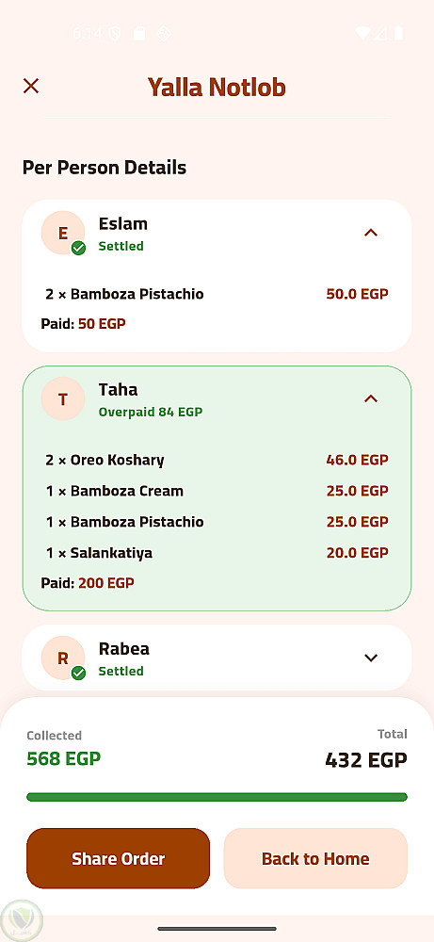Viewport: 434px width, 942px height.
Task: Tap Taha's Overpaid 84 EGP status label
Action: (151, 413)
